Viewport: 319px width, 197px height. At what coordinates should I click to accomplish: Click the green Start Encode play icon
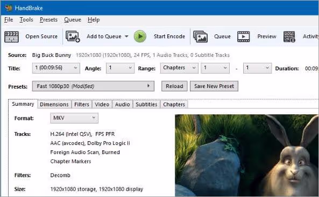pos(140,37)
